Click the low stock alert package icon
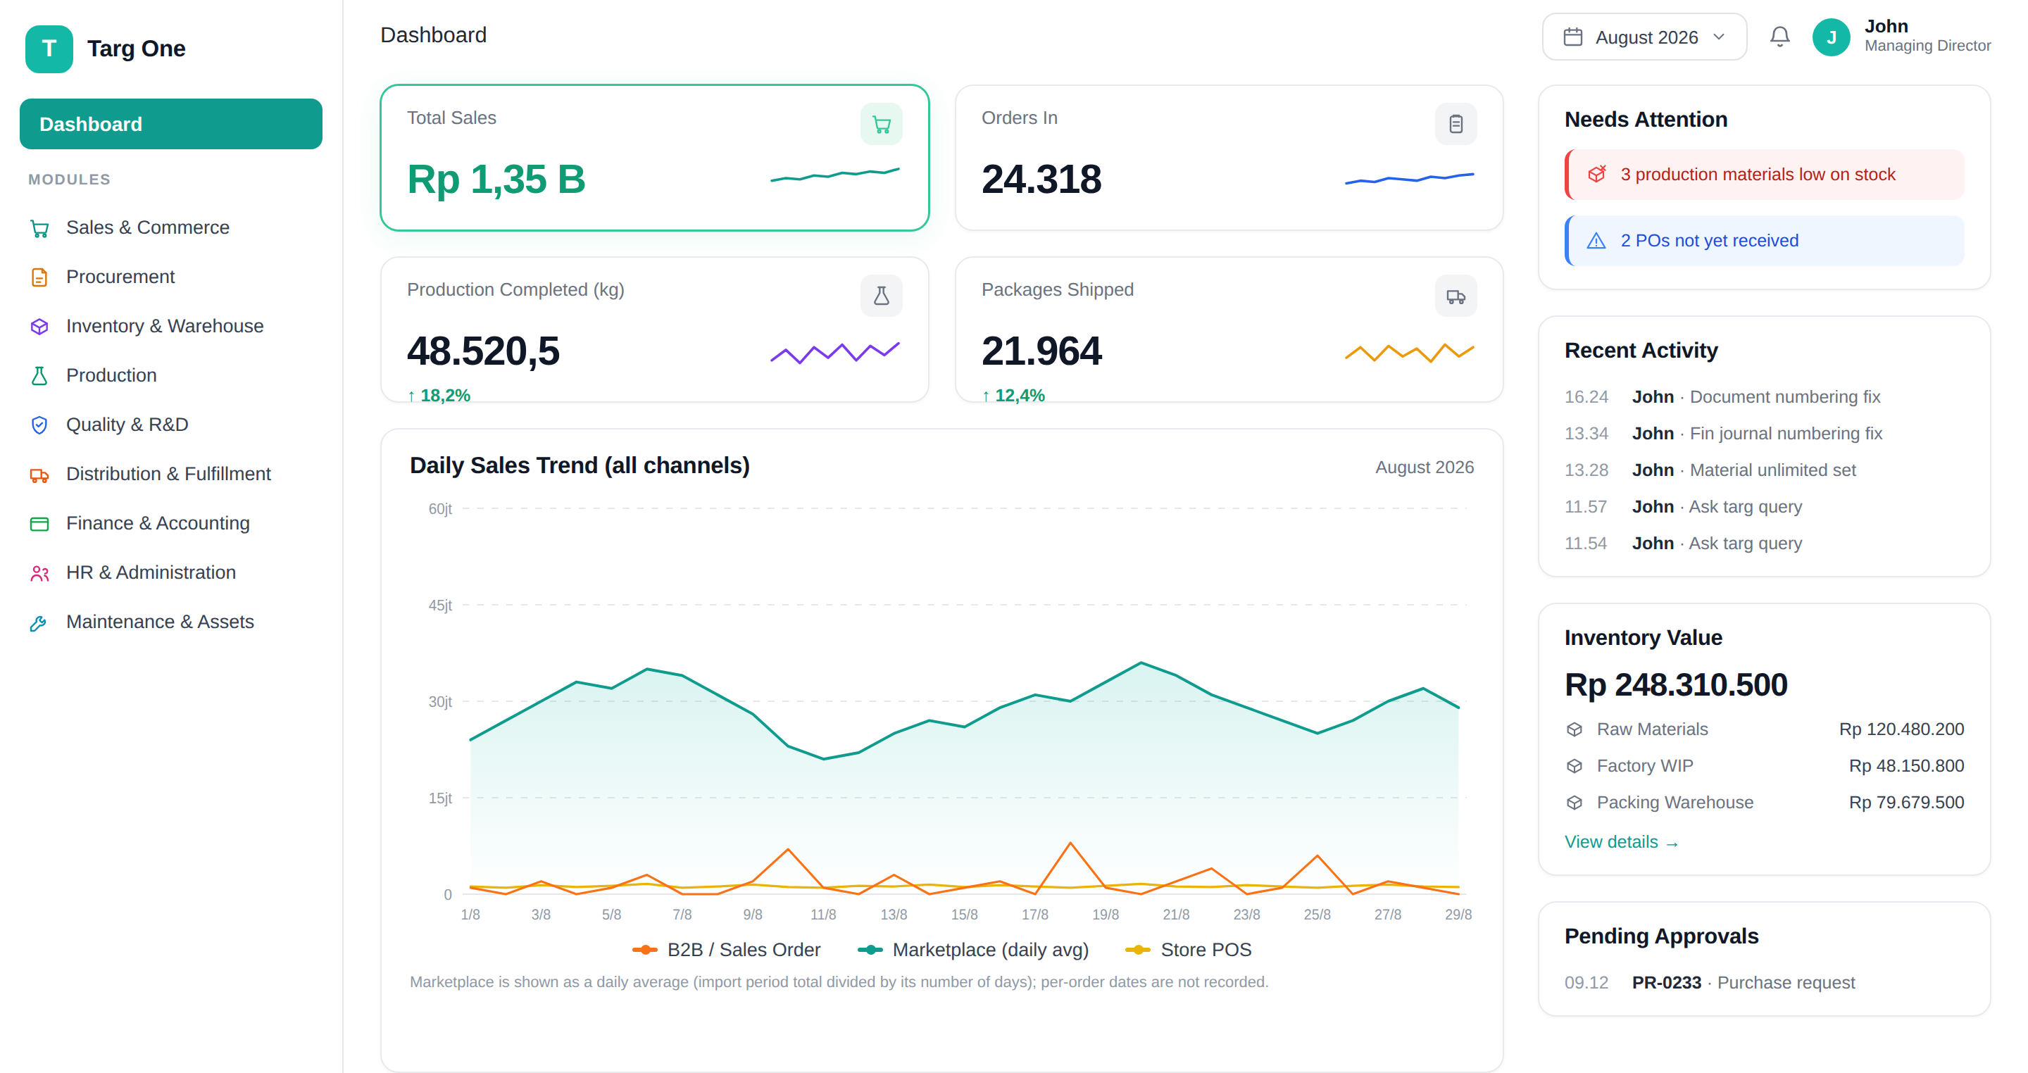 click(x=1596, y=174)
